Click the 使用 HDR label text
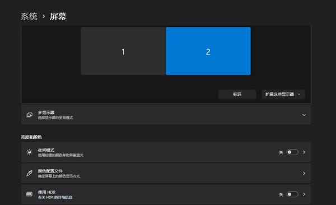Screen dimensions: 336x205 [46, 192]
